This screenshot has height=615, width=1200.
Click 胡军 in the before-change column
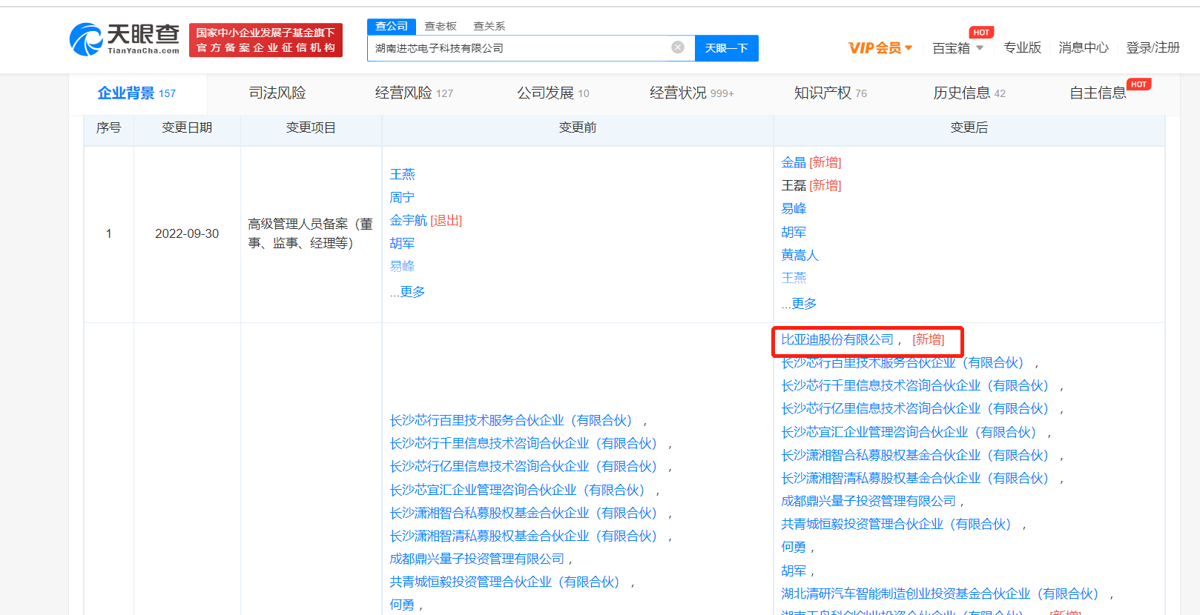click(403, 243)
